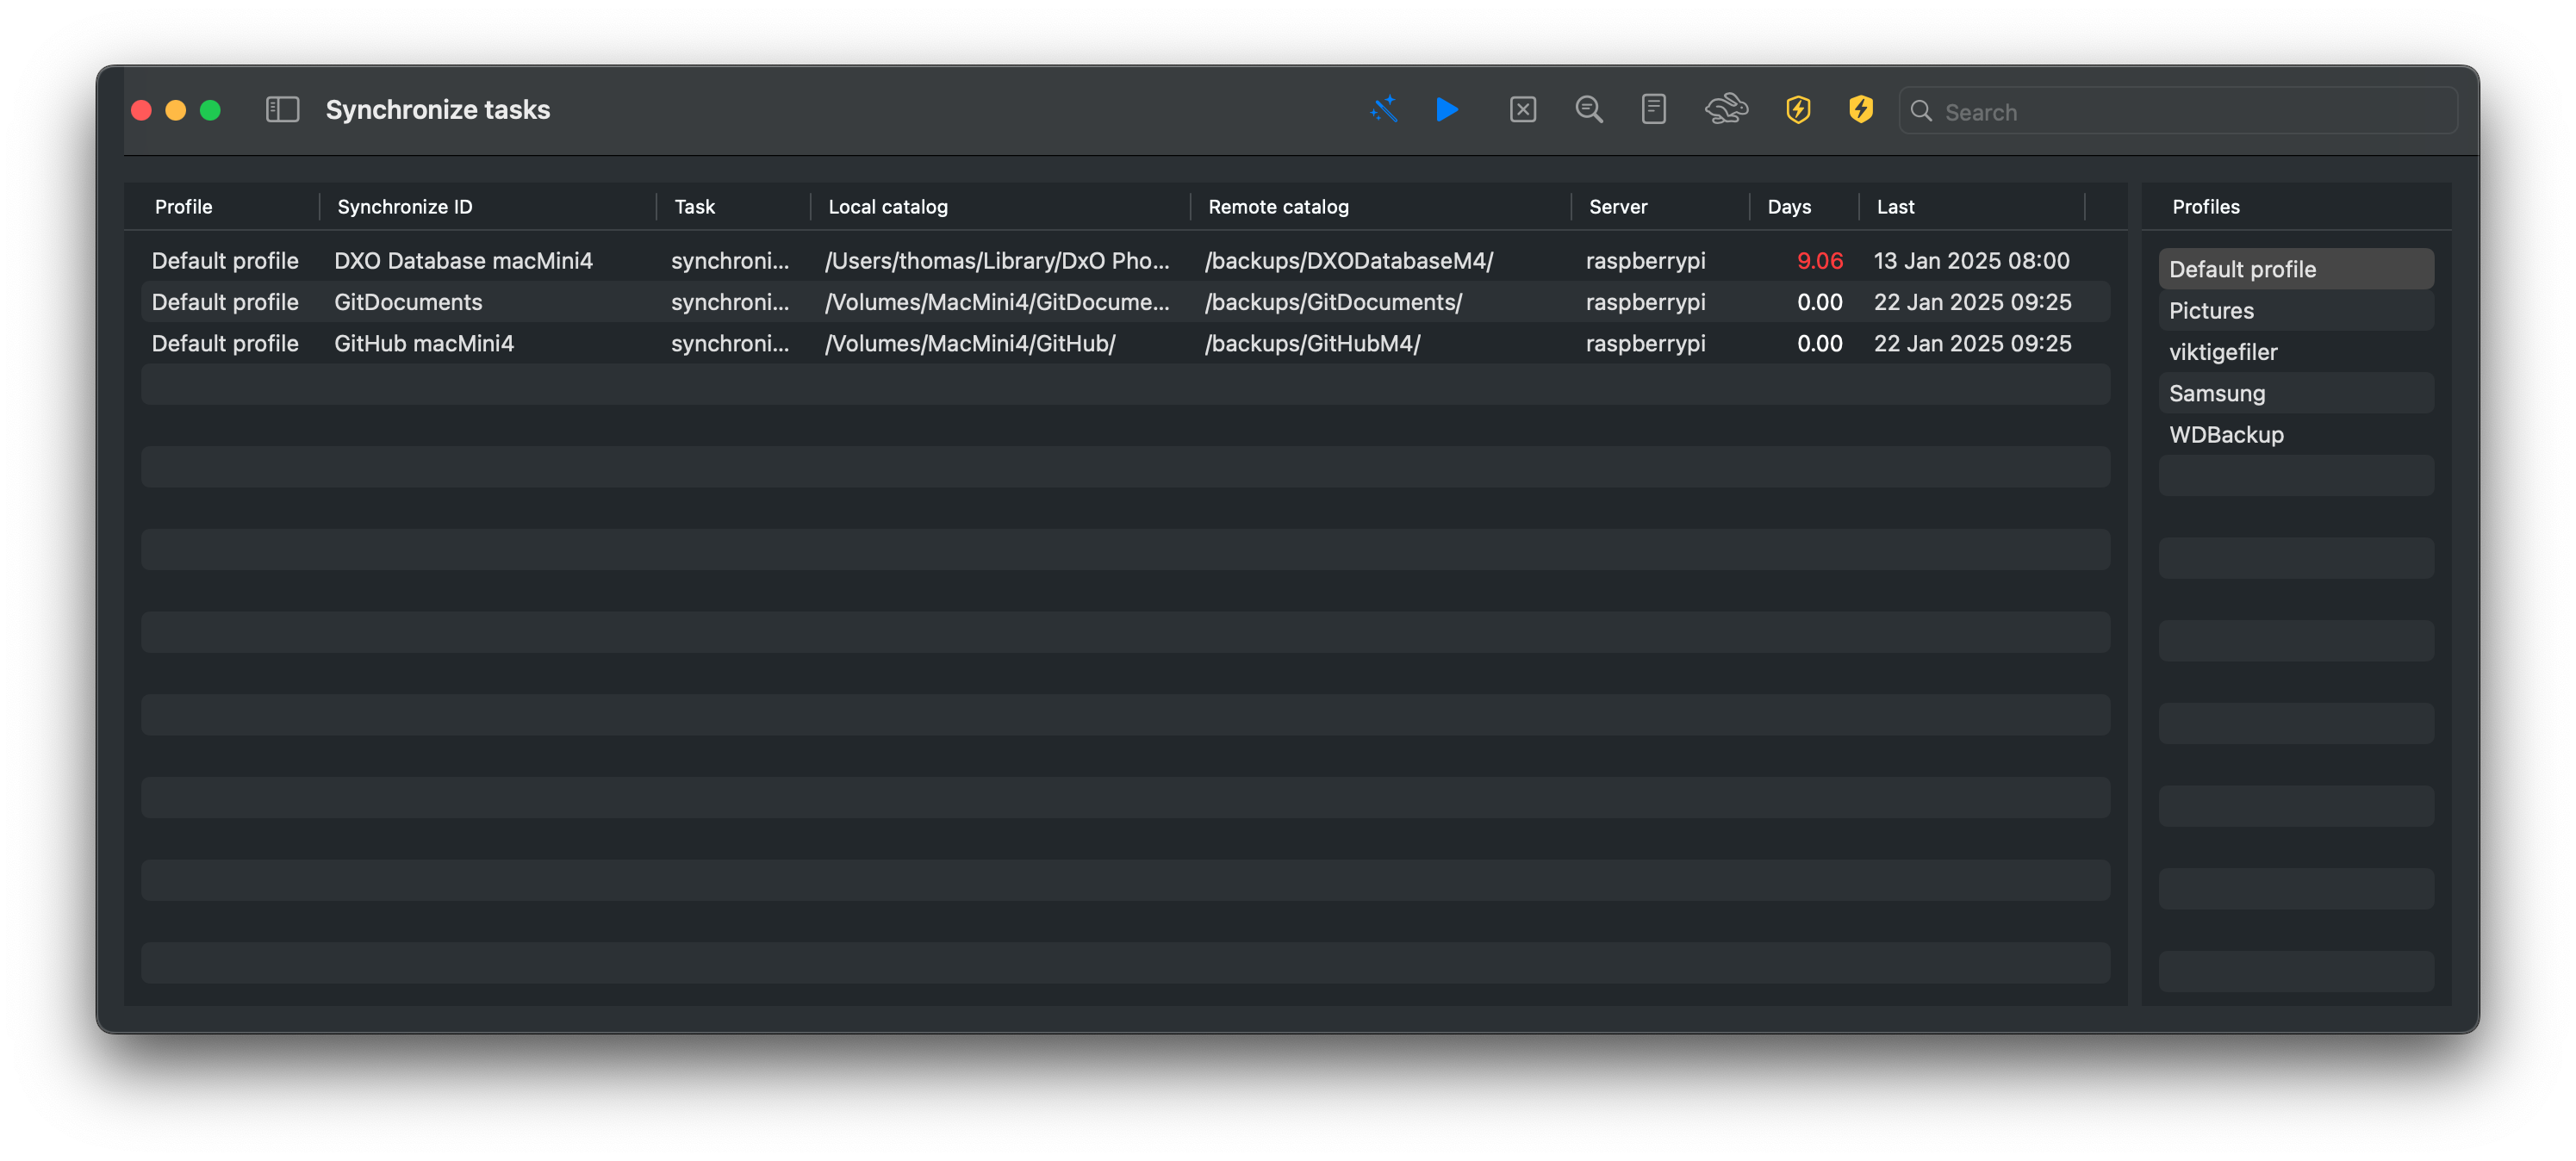Click /Volumes/MacMini4/GitHub/ local catalog cell
This screenshot has height=1161, width=2576.
coord(969,343)
